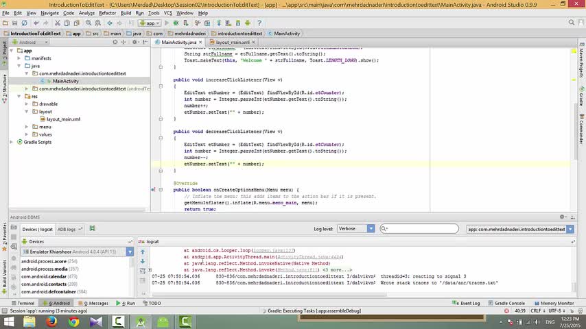Open the app filter dropdown in logcat
The width and height of the screenshot is (586, 329).
[x=520, y=229]
